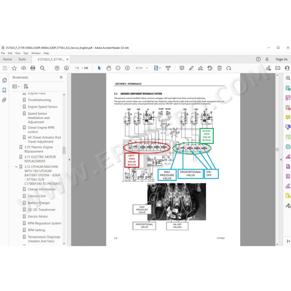Screen dimensions: 291x291
Task: Add a comment note
Action: [x=182, y=68]
